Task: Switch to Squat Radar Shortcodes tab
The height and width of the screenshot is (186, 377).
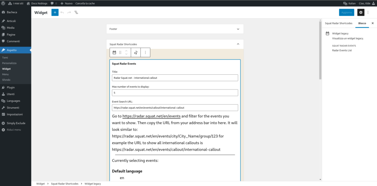Action: coord(339,23)
